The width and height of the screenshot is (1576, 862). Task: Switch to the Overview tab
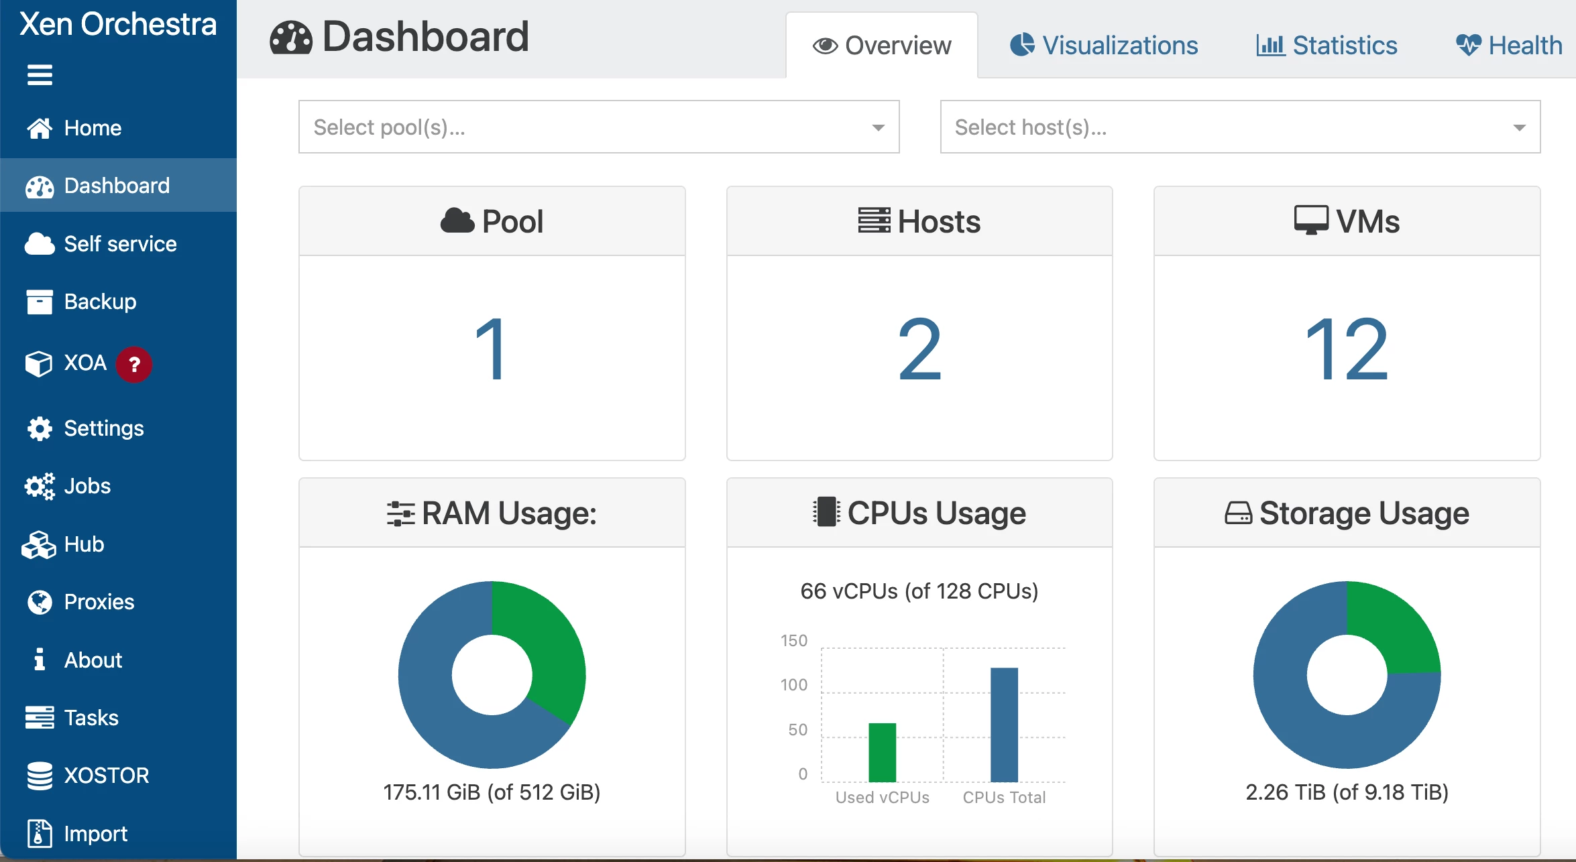click(x=882, y=46)
